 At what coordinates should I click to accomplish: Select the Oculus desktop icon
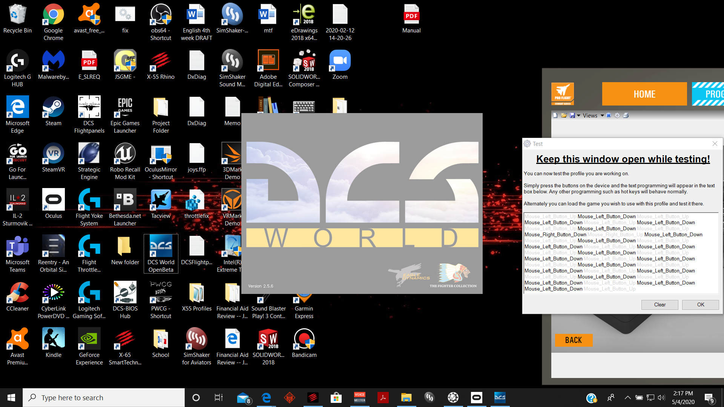53,204
